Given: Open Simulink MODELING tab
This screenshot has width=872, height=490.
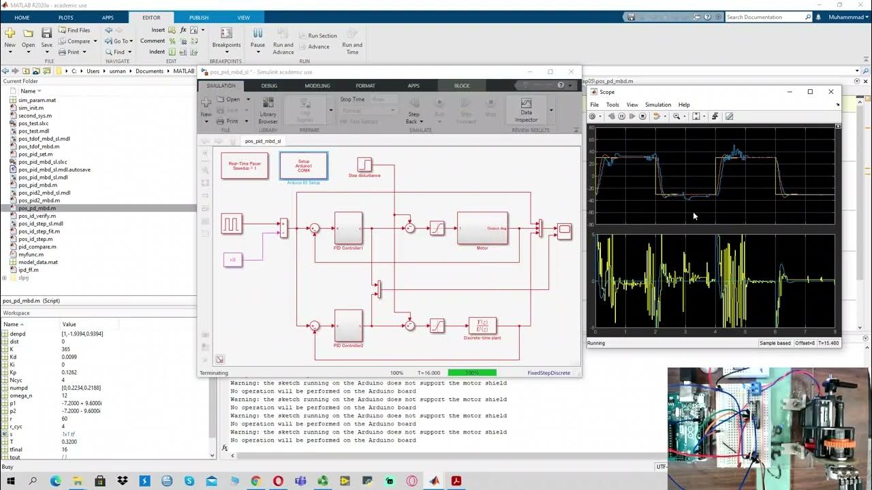Looking at the screenshot, I should (x=317, y=86).
